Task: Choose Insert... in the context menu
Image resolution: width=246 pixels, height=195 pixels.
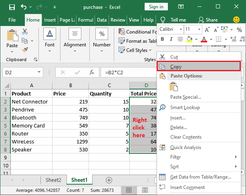Action: [x=199, y=118]
